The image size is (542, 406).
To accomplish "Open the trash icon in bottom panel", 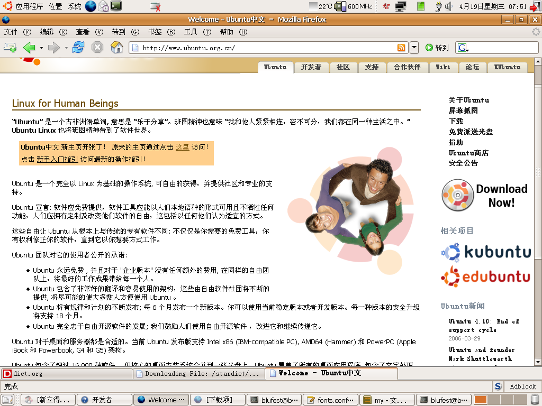I will [536, 400].
